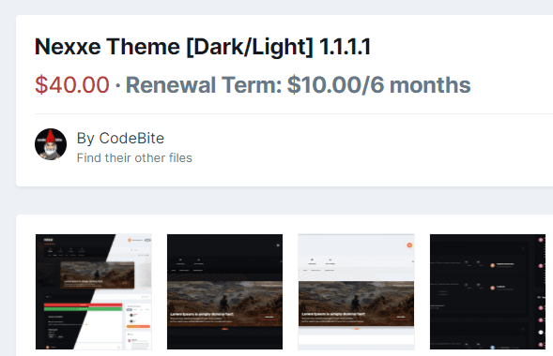Open the dark forum list screenshot thumbnail
This screenshot has width=553, height=356.
tap(488, 291)
